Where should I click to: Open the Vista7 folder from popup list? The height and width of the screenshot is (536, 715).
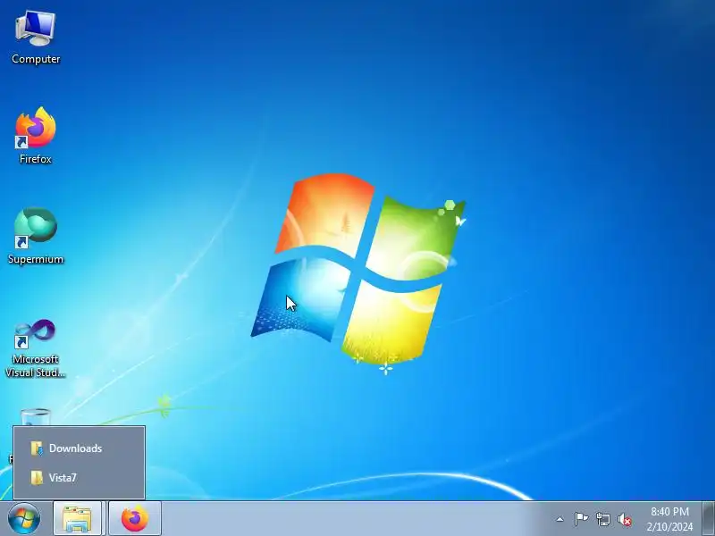pyautogui.click(x=79, y=478)
